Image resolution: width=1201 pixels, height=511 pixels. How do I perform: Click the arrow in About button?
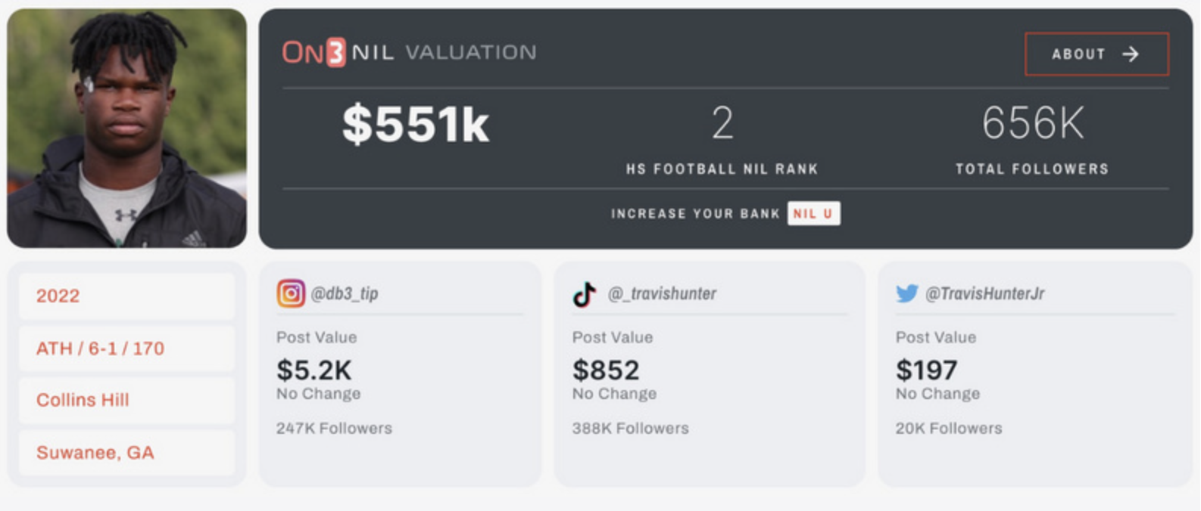click(1131, 54)
